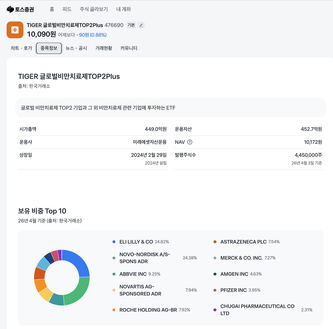Image resolution: width=333 pixels, height=329 pixels.
Task: Open the 커뮤니티 tab
Action: [129, 48]
